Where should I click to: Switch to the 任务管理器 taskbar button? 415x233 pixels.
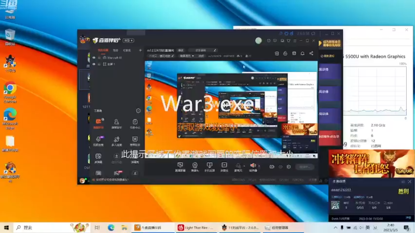coord(283,227)
